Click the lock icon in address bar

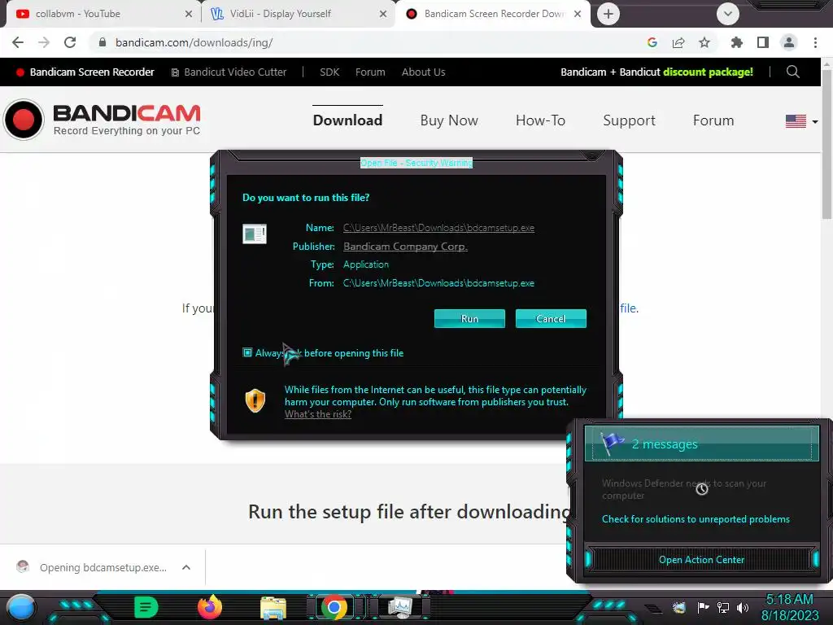click(102, 42)
